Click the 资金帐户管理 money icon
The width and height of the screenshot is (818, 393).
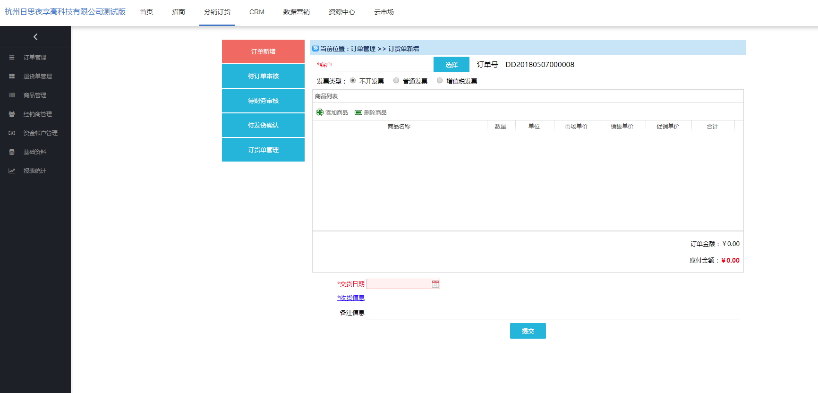click(12, 133)
